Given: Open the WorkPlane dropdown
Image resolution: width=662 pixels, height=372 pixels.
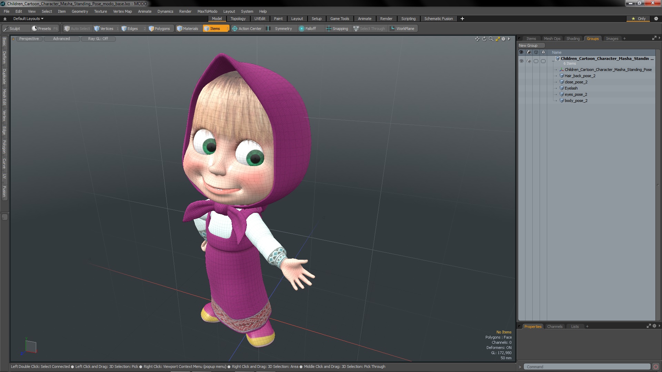Looking at the screenshot, I should (402, 29).
